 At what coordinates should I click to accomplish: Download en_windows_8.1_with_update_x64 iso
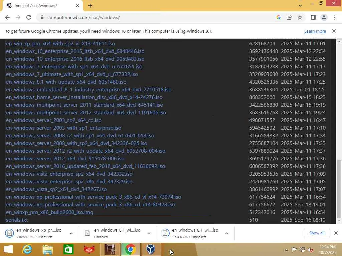[x=66, y=82]
